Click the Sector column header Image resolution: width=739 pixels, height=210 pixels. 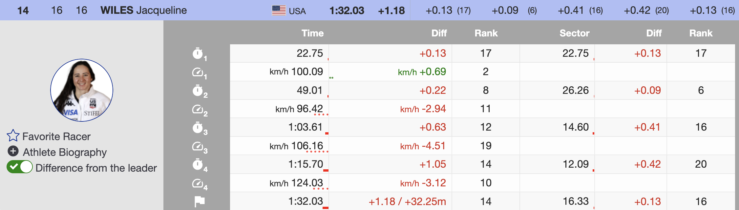574,33
